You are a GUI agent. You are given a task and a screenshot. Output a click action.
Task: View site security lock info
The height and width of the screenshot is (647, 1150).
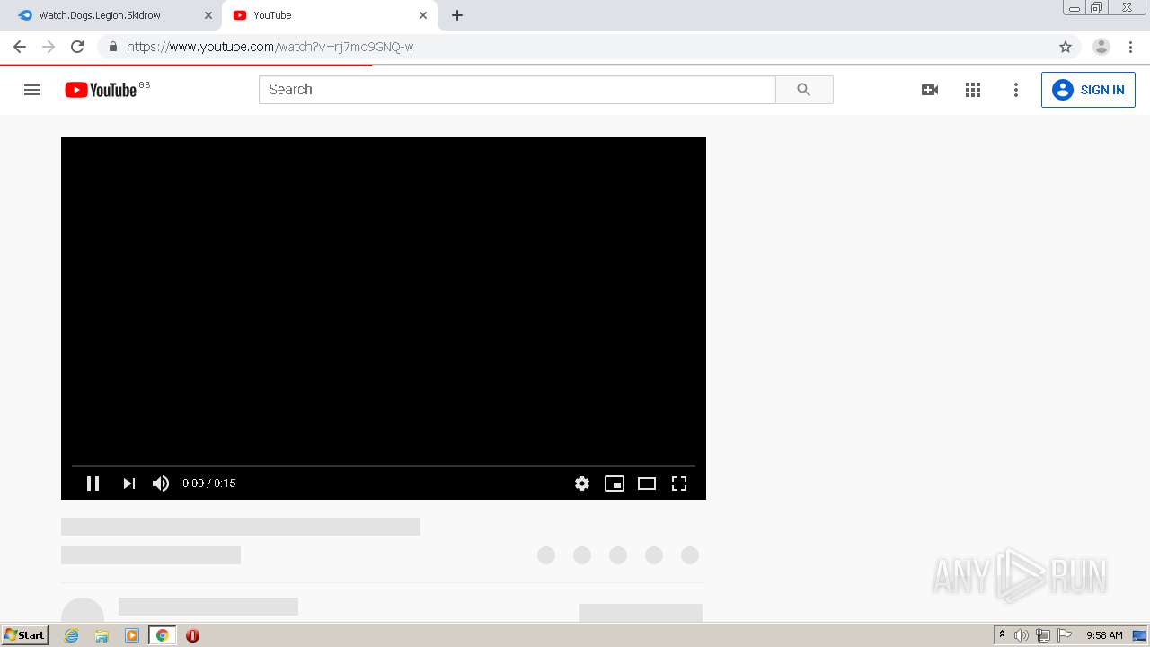pyautogui.click(x=112, y=47)
